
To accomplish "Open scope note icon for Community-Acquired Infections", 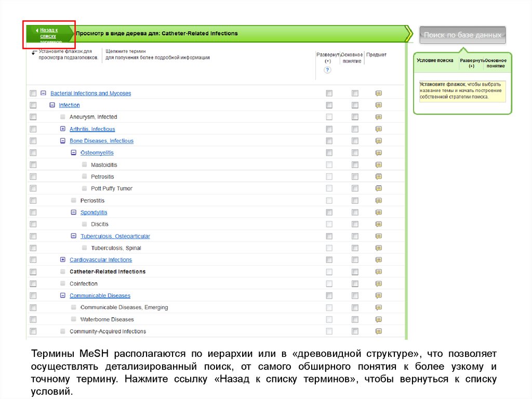I will [x=379, y=331].
